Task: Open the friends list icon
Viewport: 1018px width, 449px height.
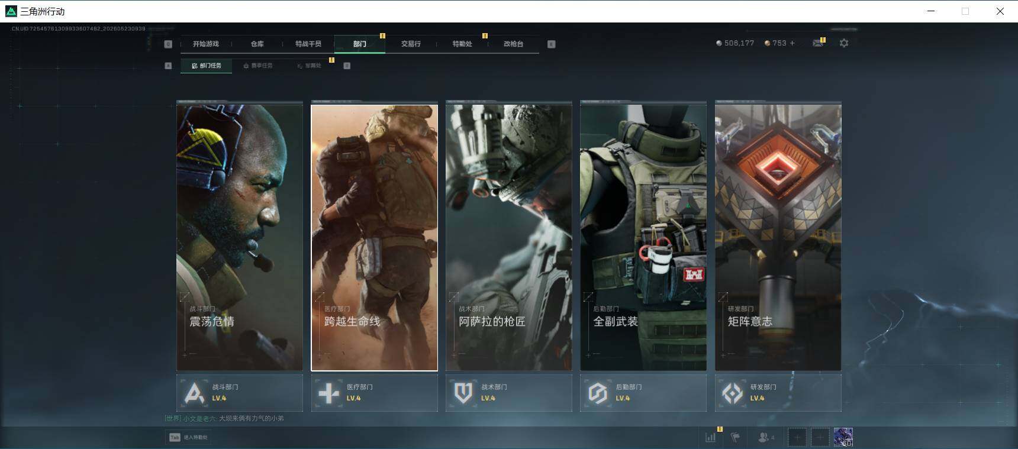Action: (766, 438)
